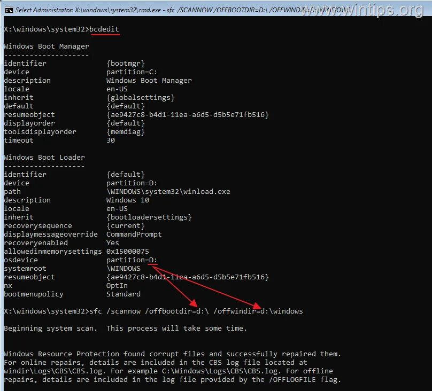Click the Boot Manager resumeobject GUID
Screen dimensions: 432x391
pos(187,115)
